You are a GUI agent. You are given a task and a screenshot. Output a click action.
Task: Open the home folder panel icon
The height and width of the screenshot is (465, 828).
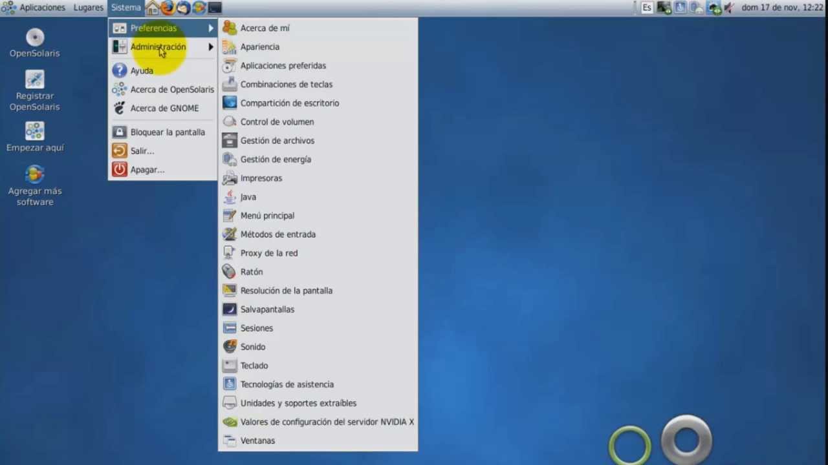[152, 8]
